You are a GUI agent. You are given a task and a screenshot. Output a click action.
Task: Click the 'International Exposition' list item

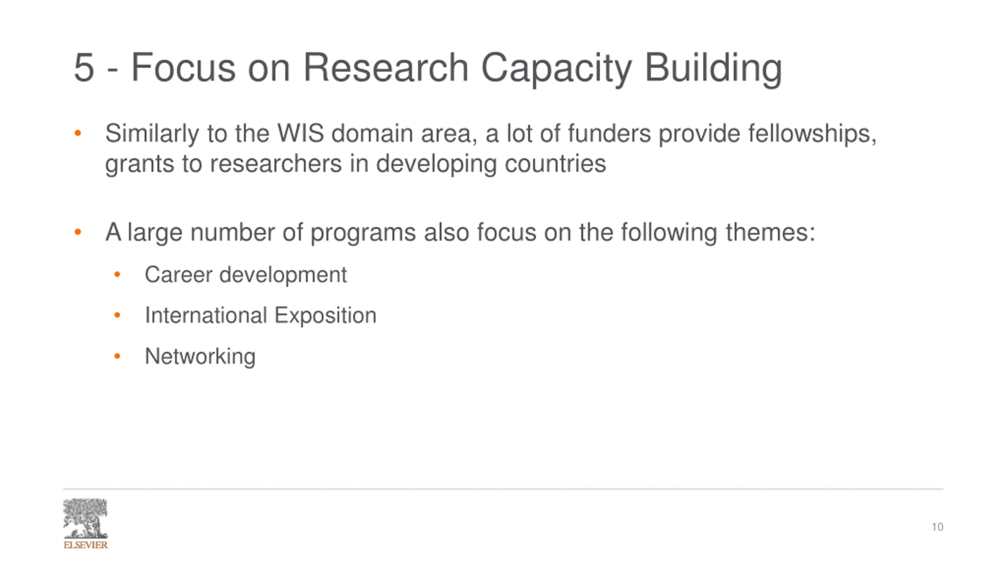coord(260,315)
